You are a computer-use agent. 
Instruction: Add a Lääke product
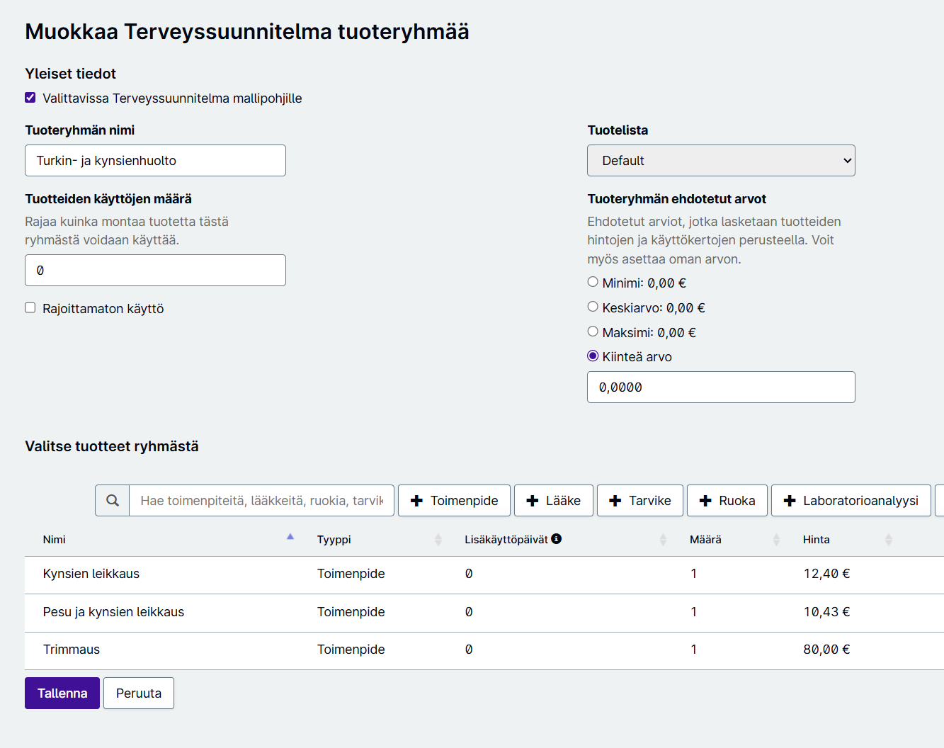554,501
